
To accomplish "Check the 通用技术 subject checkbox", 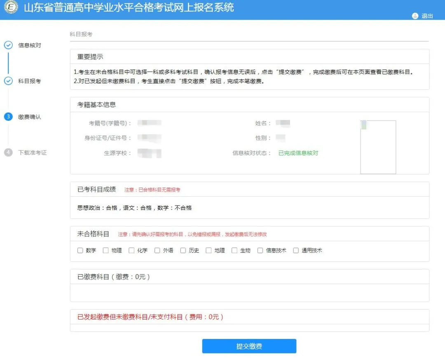I will (x=296, y=250).
